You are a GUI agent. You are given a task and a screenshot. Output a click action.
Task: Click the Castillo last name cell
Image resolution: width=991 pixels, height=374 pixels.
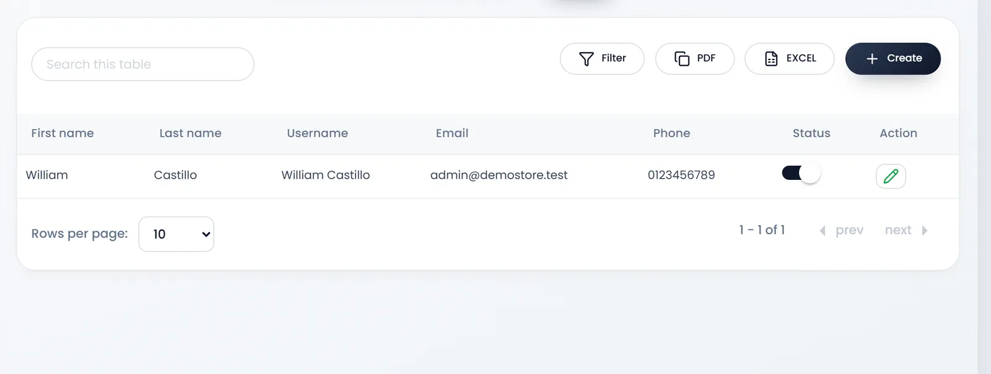point(175,175)
